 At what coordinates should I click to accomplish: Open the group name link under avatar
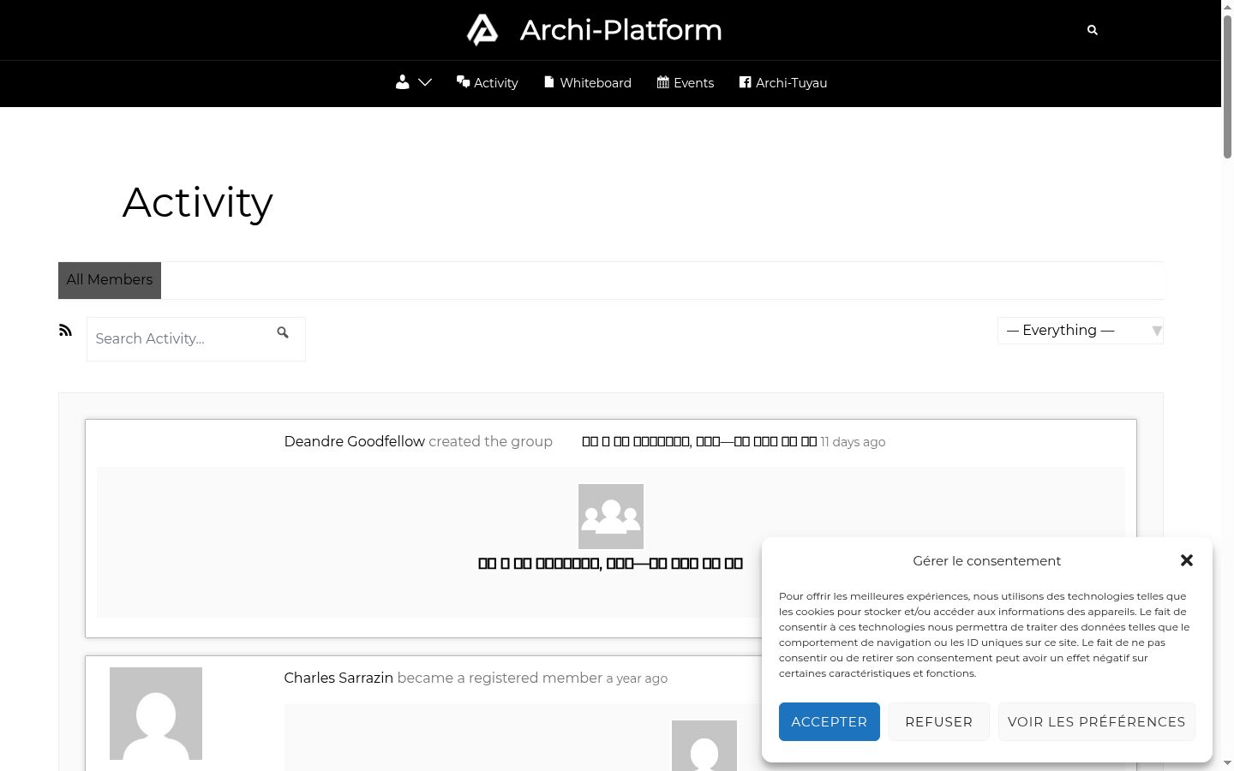tap(610, 564)
